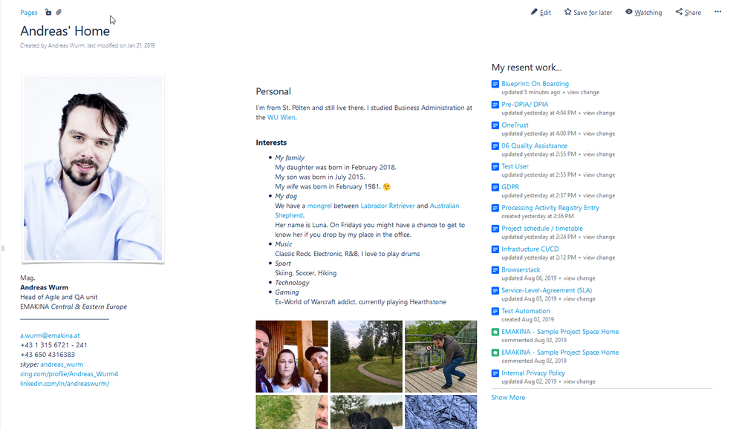Screen dimensions: 742x429
Task: Open the Service-Level-Agreement (SLA) page
Action: pyautogui.click(x=547, y=290)
